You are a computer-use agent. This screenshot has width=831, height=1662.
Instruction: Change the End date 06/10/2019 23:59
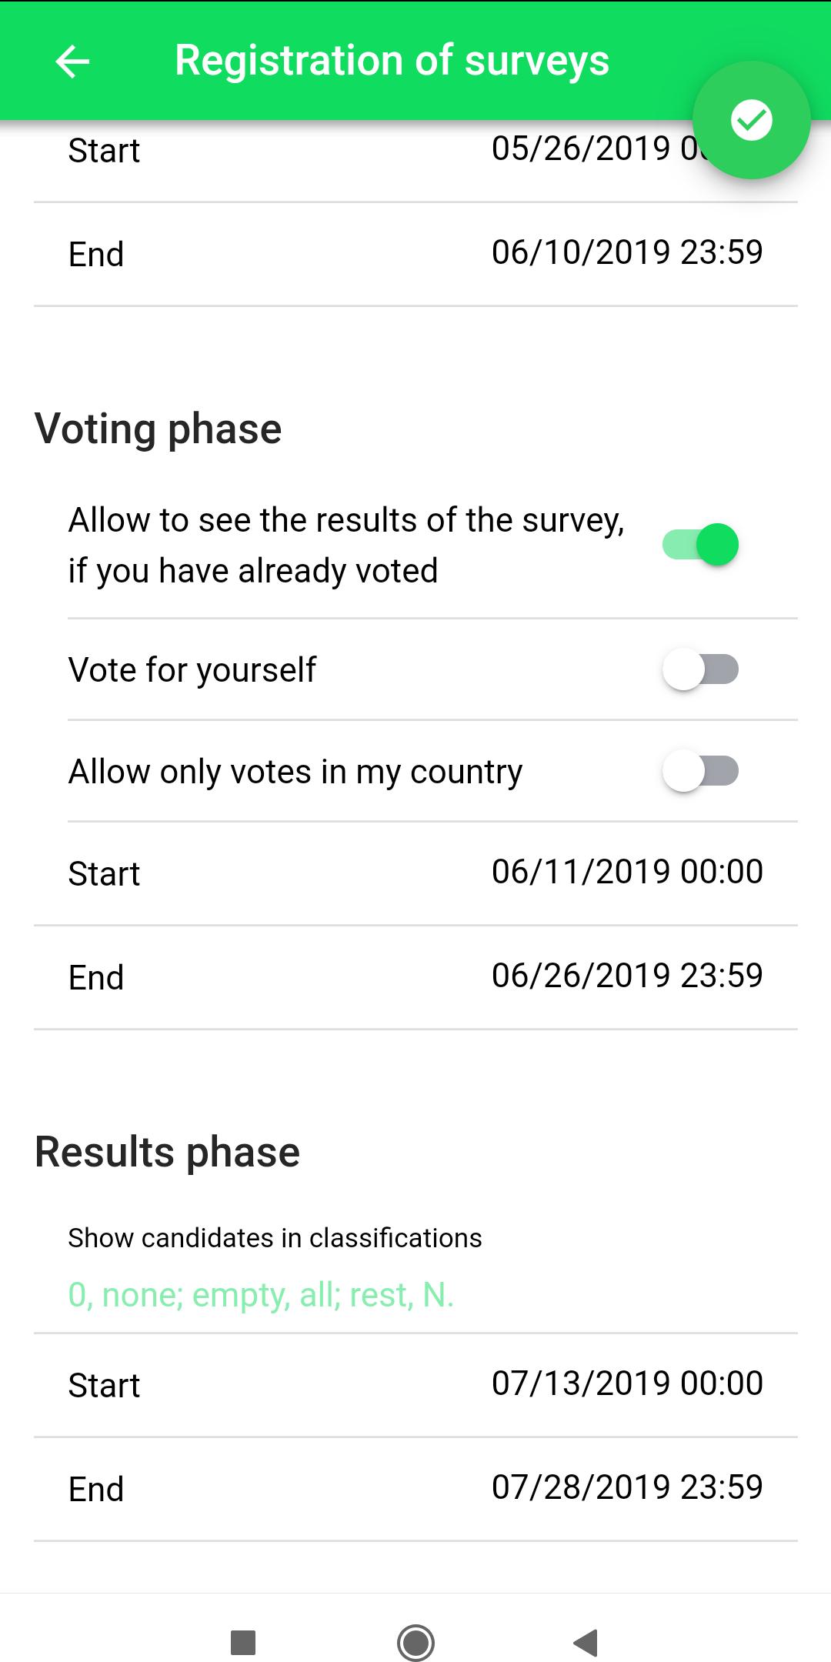point(415,254)
